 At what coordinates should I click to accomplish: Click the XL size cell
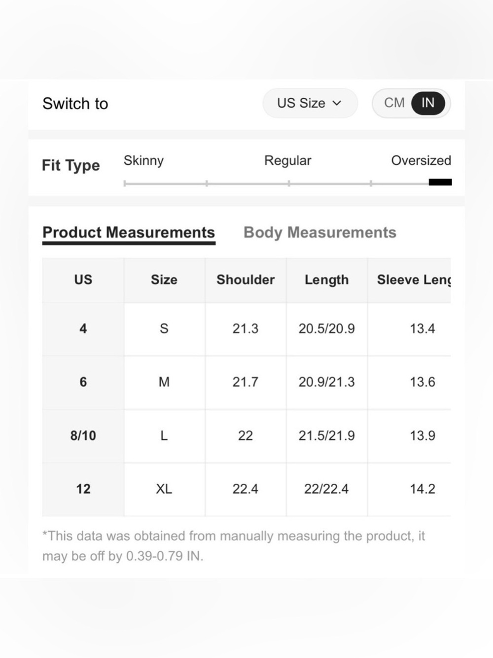point(164,489)
